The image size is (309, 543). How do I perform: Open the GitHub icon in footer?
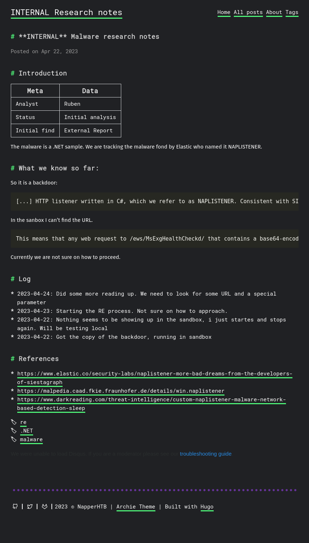click(x=15, y=506)
